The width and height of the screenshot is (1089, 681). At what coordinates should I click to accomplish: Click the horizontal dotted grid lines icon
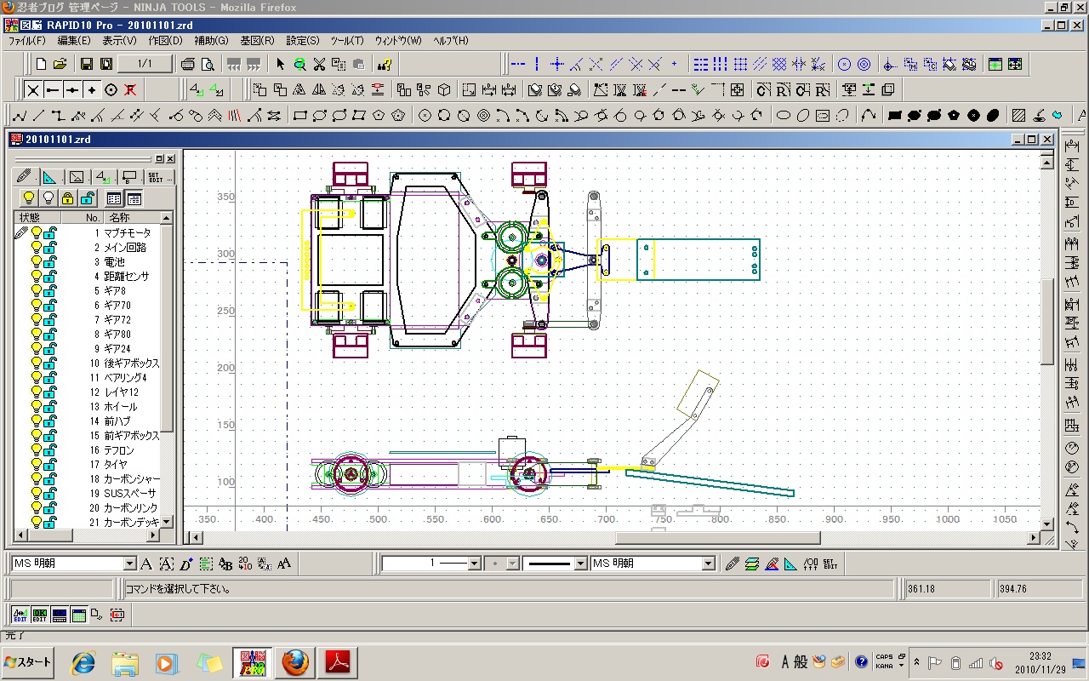[x=701, y=64]
